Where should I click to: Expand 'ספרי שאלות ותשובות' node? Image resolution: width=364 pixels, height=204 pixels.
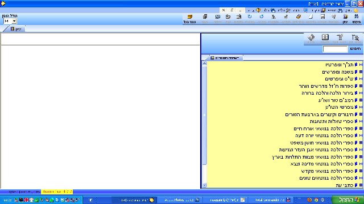361,121
